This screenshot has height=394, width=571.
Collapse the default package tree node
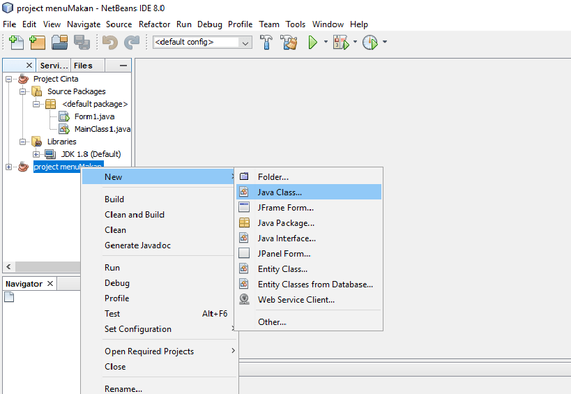[36, 104]
